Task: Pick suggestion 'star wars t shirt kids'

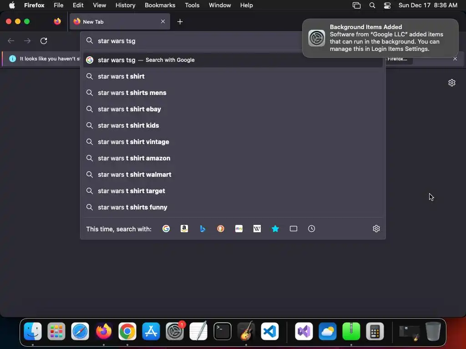Action: pyautogui.click(x=233, y=125)
